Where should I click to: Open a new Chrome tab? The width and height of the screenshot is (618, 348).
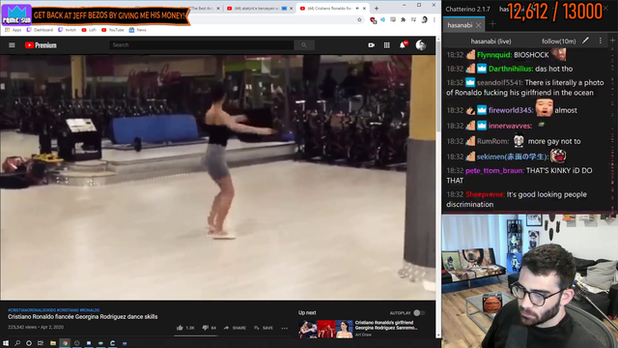pos(377,9)
